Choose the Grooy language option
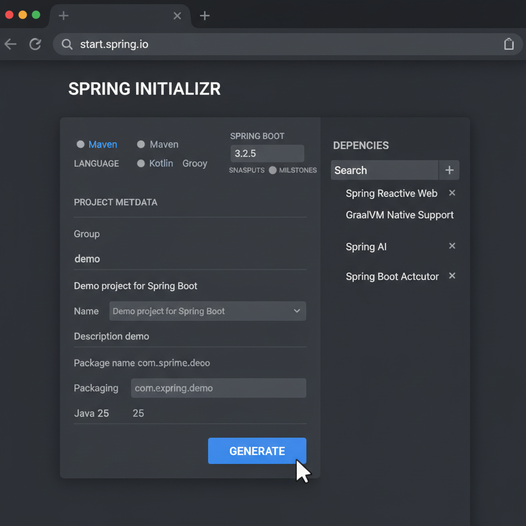526x526 pixels. click(x=195, y=164)
